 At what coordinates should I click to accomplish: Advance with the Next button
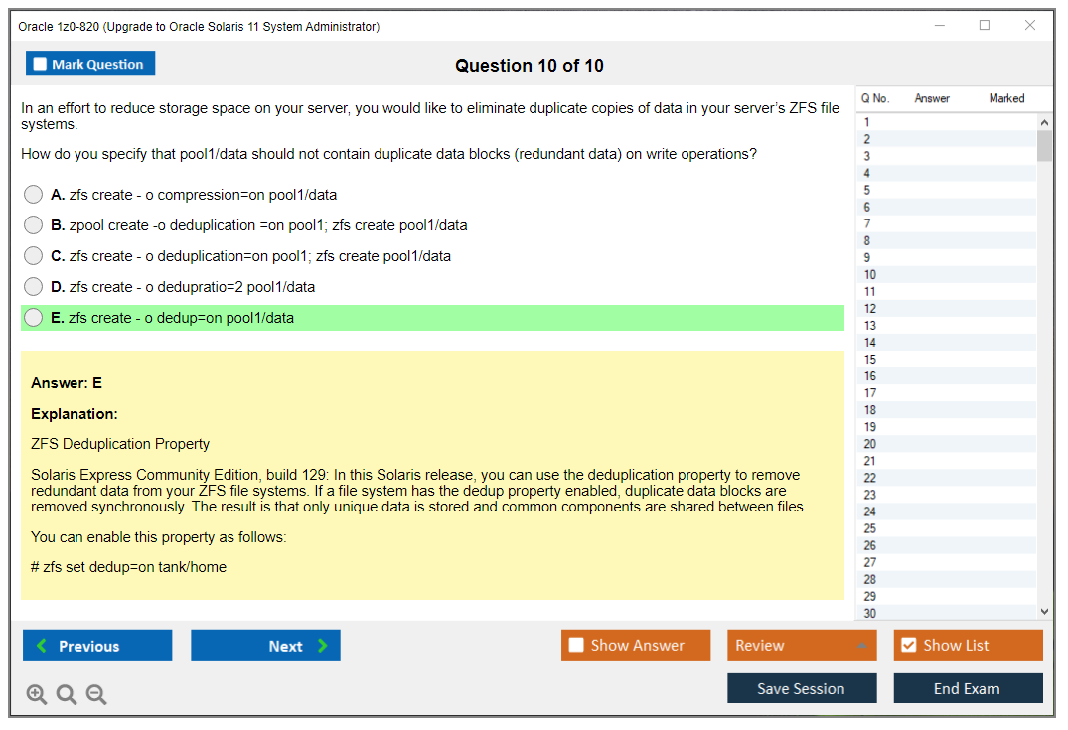265,646
